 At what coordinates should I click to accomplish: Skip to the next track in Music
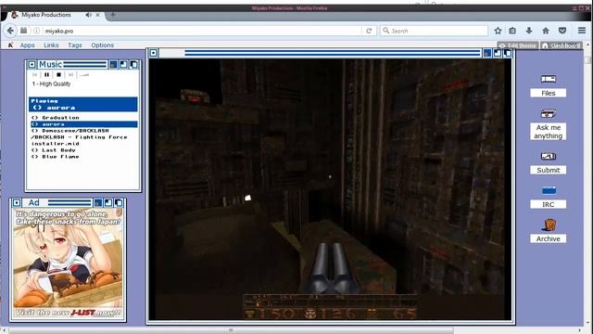[70, 75]
